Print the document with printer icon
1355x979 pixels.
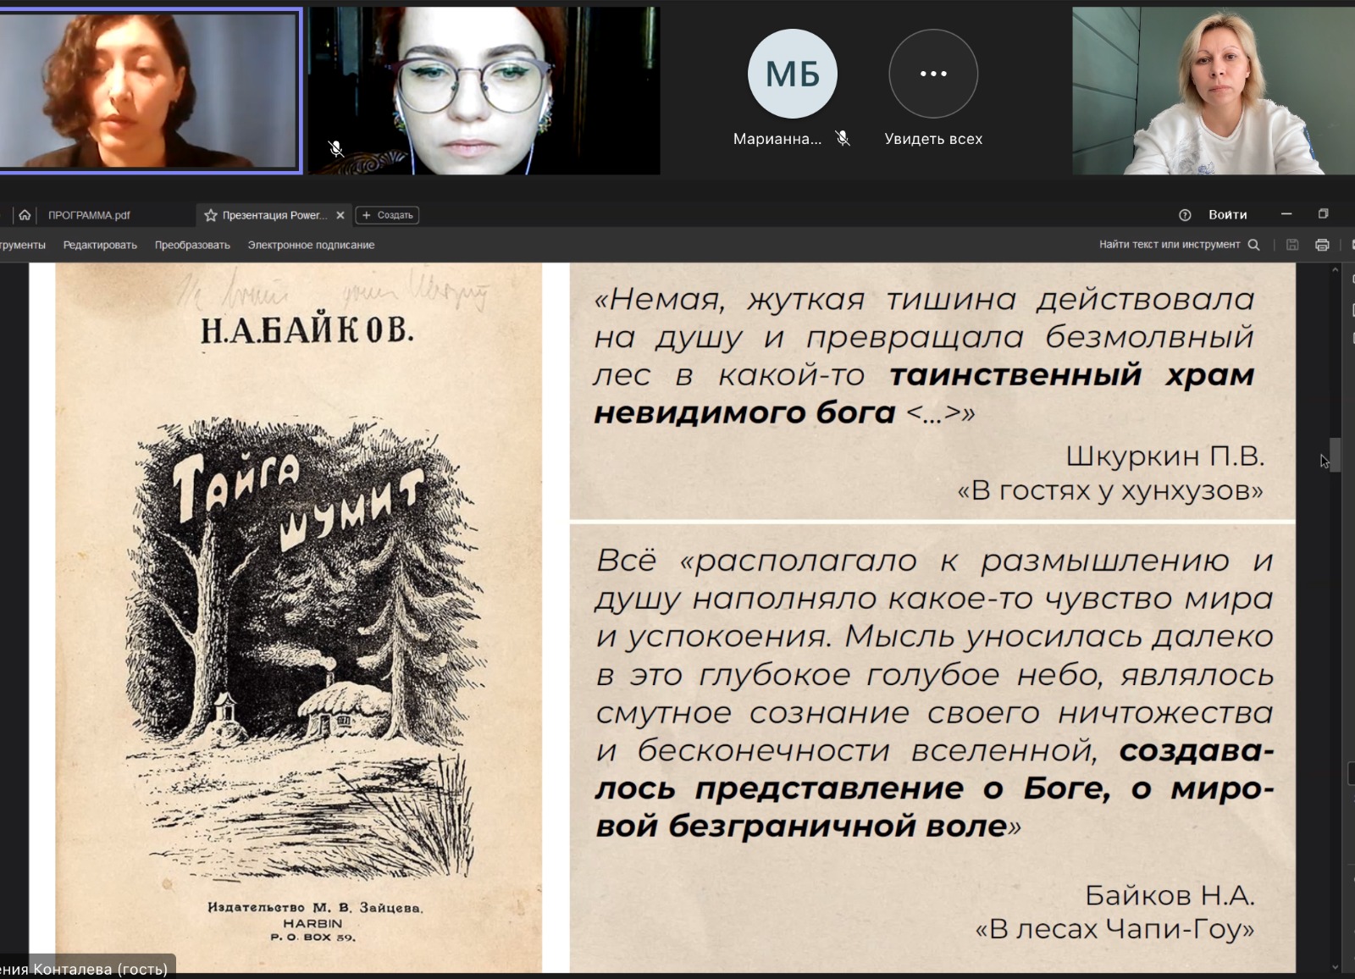click(x=1322, y=245)
